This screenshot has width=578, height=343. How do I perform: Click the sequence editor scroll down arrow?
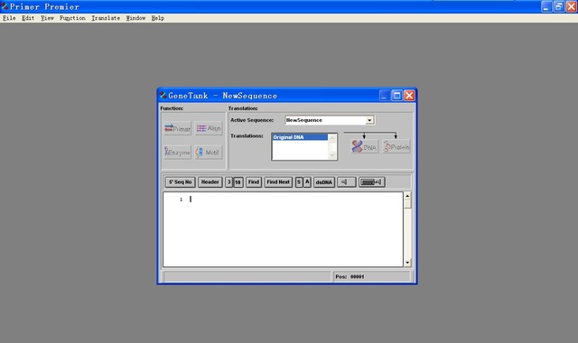tap(407, 263)
